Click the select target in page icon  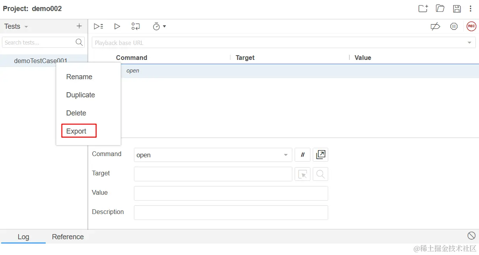(x=303, y=174)
